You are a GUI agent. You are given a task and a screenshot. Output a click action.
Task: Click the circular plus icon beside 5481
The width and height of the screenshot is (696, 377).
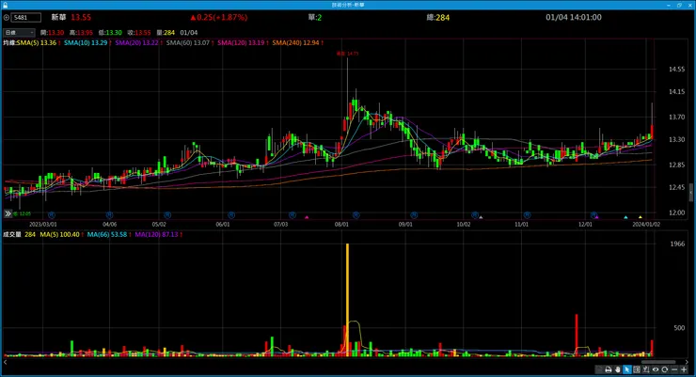7,18
